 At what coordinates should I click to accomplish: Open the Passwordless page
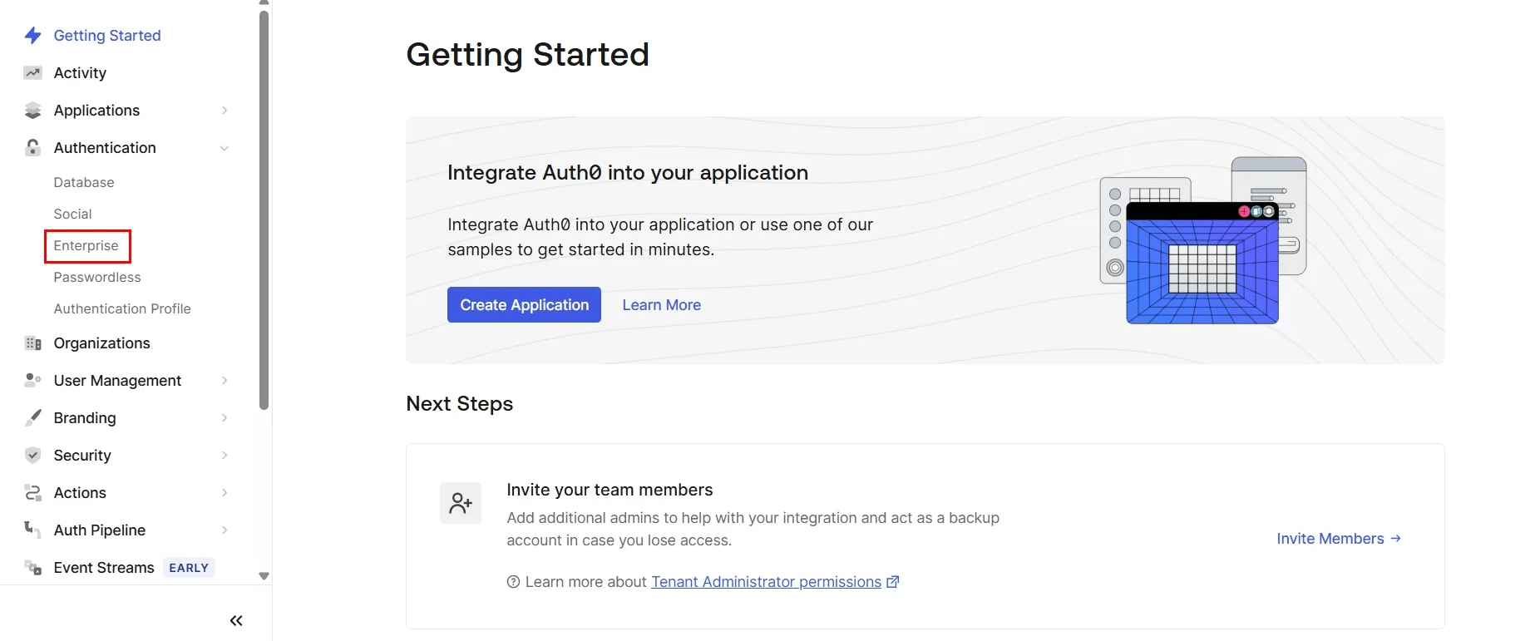coord(97,277)
